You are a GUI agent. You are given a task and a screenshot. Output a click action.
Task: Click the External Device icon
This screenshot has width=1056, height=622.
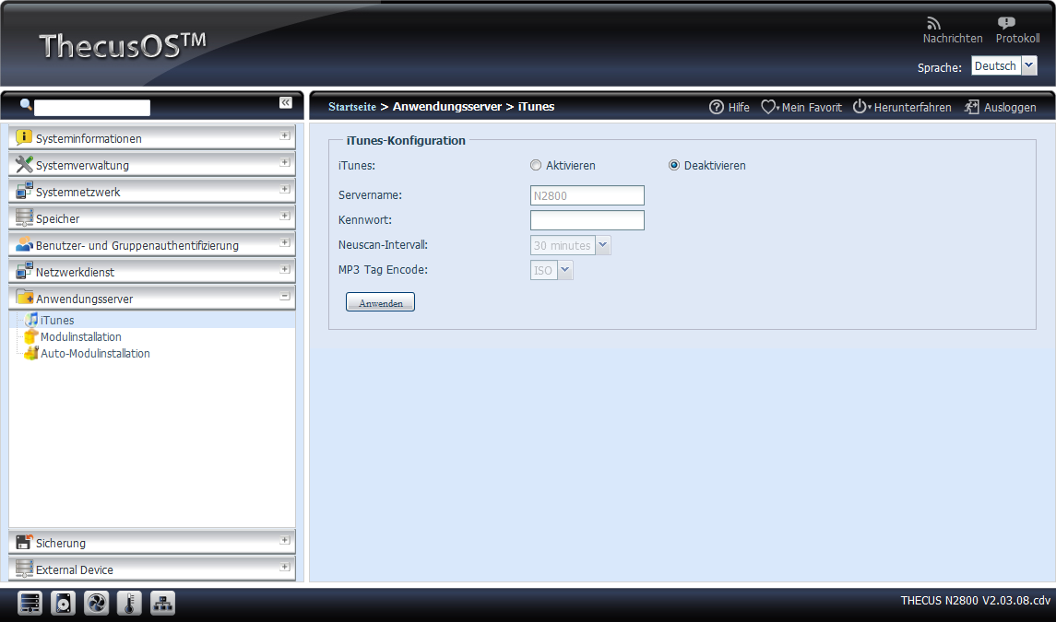click(x=24, y=569)
